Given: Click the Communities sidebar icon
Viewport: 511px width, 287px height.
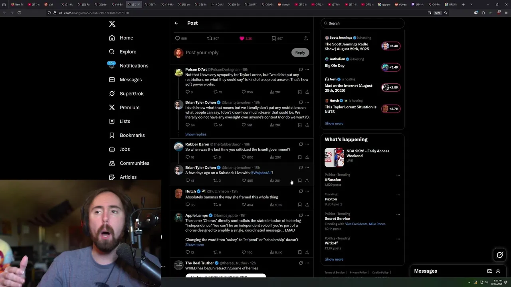Looking at the screenshot, I should 112,163.
